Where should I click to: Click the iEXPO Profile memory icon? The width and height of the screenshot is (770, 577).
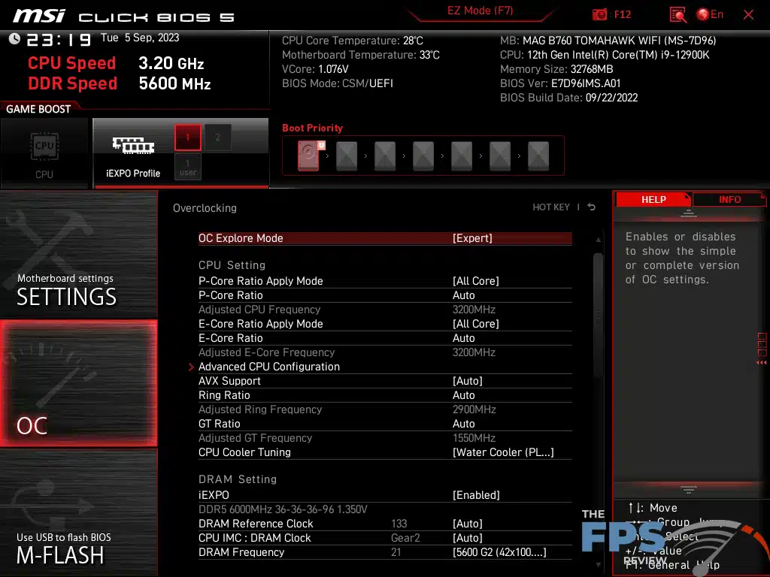pyautogui.click(x=133, y=146)
